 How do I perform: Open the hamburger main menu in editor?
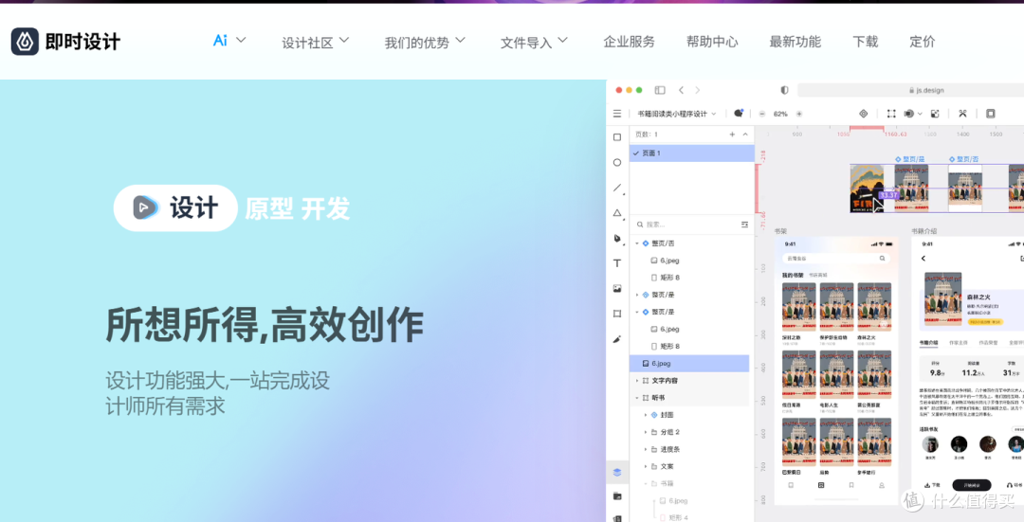click(617, 114)
